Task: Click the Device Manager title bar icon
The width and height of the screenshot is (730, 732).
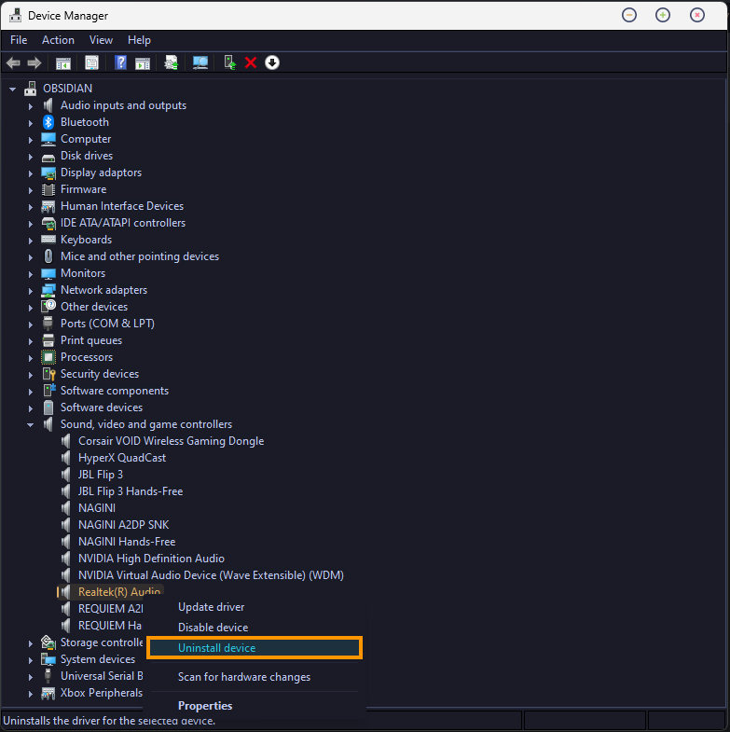Action: [16, 16]
